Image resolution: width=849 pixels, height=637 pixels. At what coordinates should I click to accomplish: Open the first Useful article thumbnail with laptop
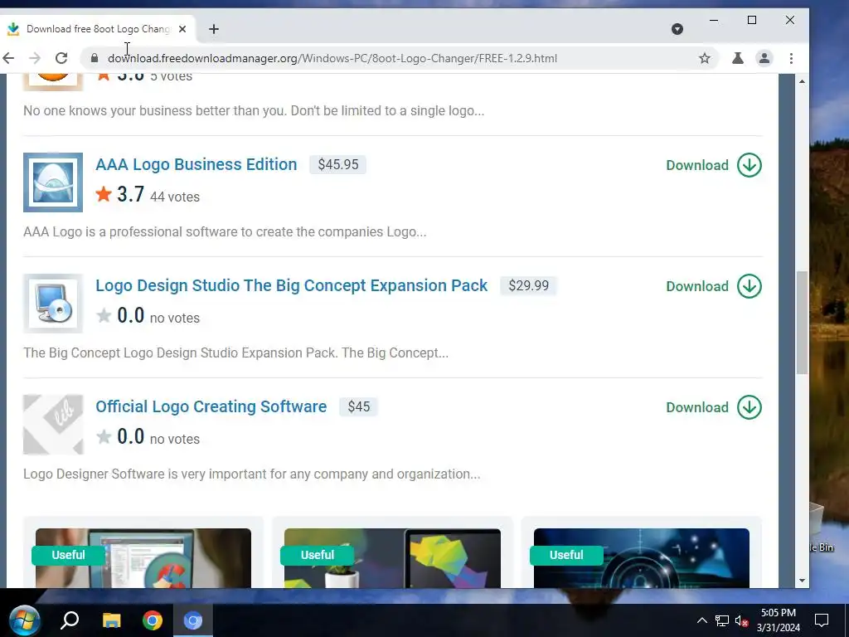[x=143, y=558]
